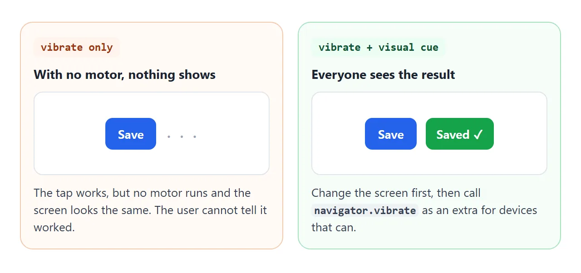Select the green Saved confirmation badge

click(460, 134)
